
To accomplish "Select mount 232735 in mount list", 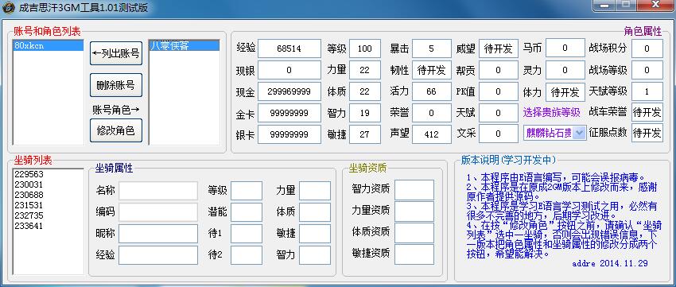I will pos(49,215).
